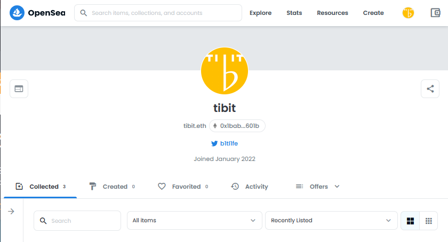
Task: Open the account avatar menu in navbar
Action: (408, 13)
